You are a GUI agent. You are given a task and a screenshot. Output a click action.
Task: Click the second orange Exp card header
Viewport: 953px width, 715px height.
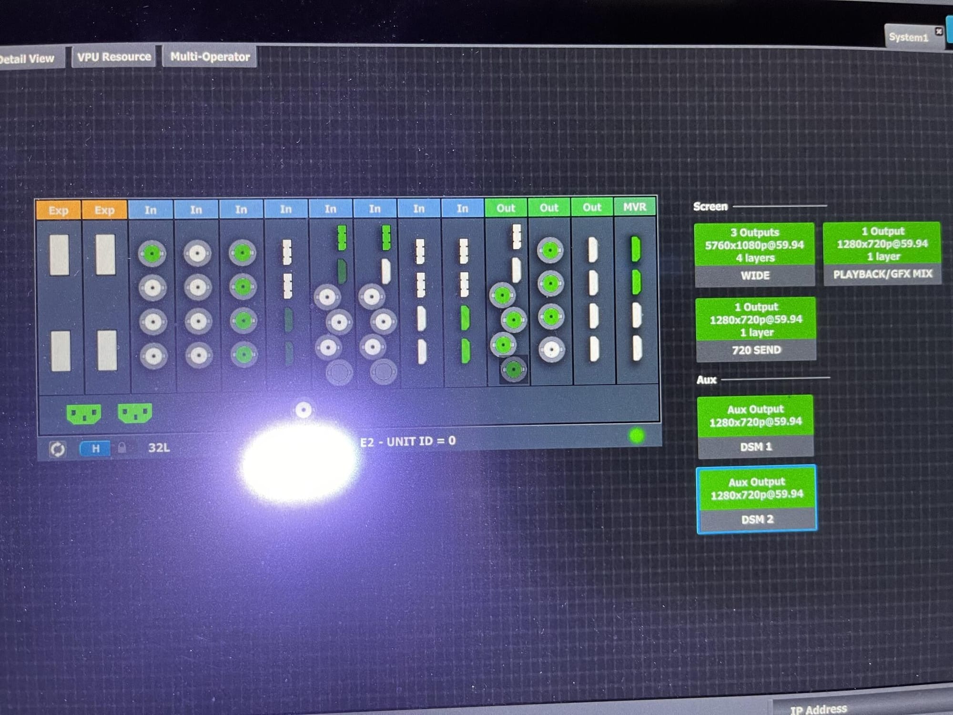tap(104, 210)
